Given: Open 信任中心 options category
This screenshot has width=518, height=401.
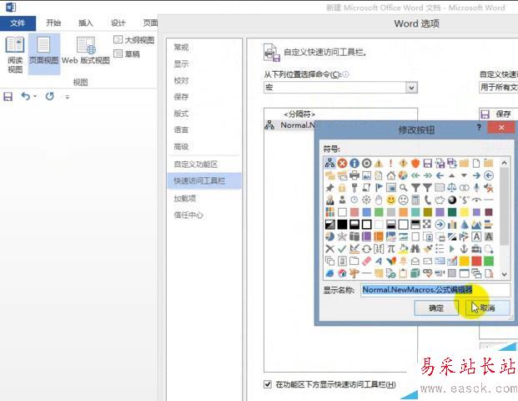Looking at the screenshot, I should [x=189, y=215].
